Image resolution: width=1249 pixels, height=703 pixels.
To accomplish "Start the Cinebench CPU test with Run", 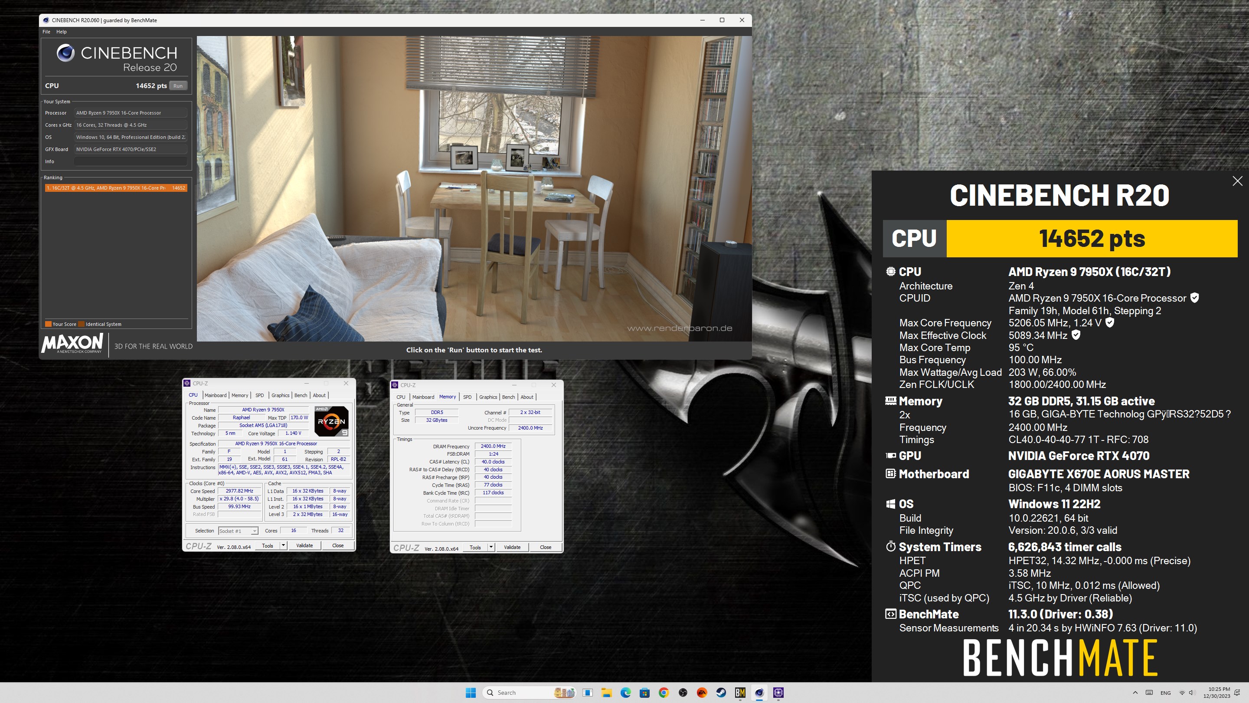I will click(178, 86).
